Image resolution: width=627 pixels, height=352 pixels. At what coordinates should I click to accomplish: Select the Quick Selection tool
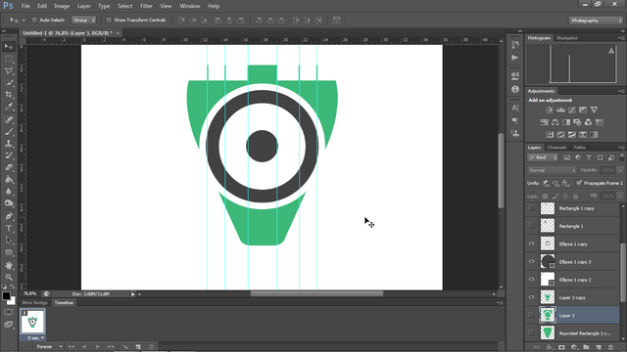pos(9,82)
